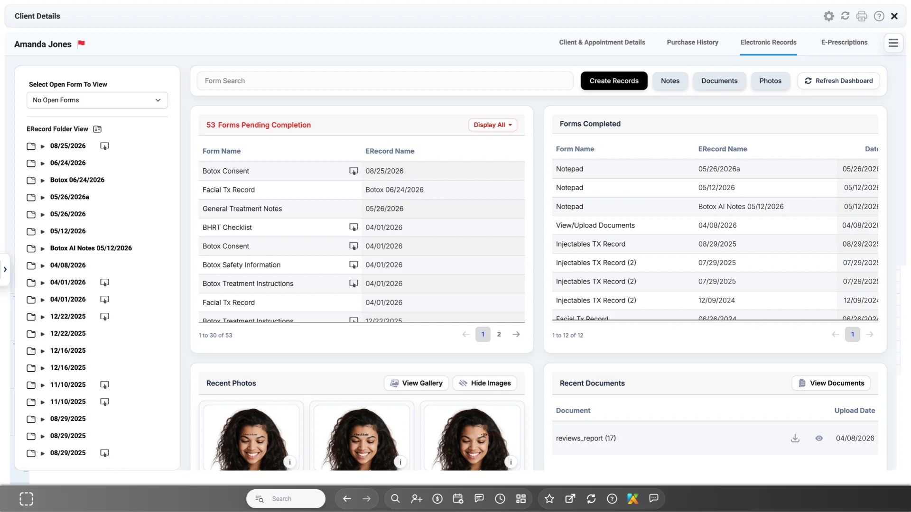Sort pending forms by ERecord Name header
The height and width of the screenshot is (512, 911).
click(x=390, y=151)
